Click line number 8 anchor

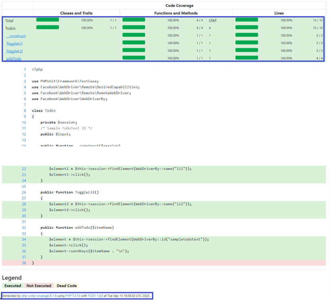(25, 111)
